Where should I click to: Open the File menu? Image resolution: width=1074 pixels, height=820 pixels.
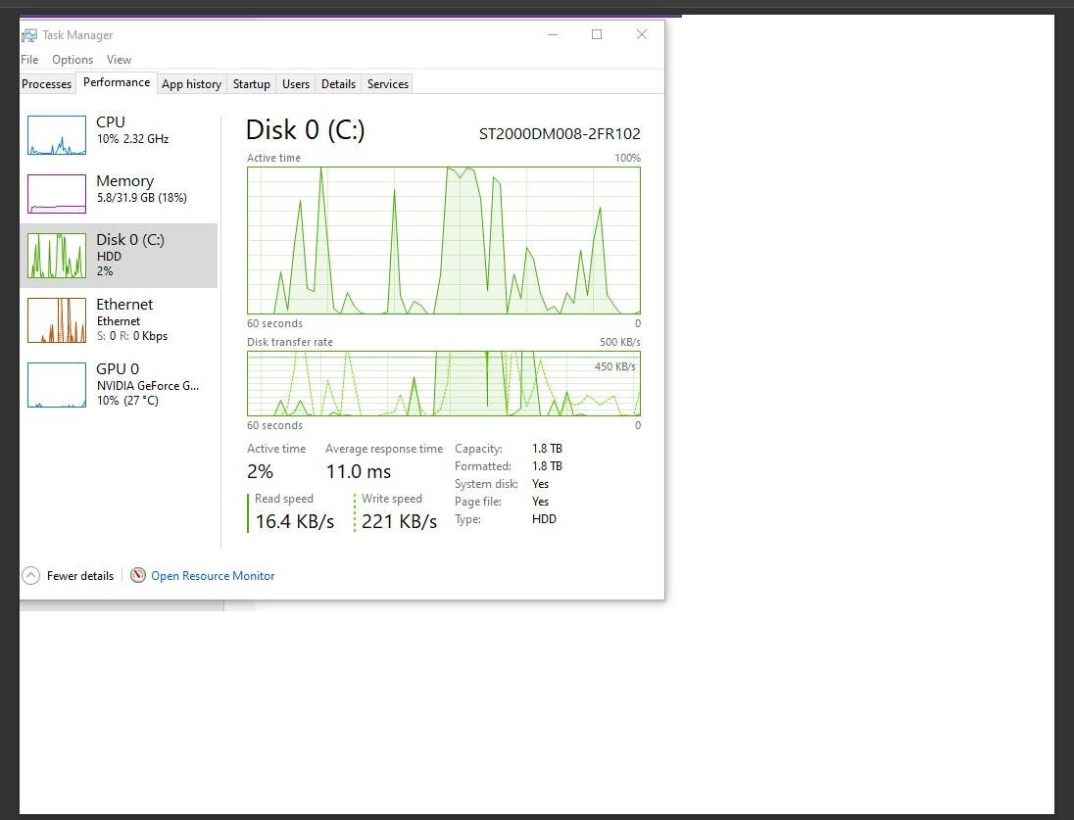coord(29,60)
